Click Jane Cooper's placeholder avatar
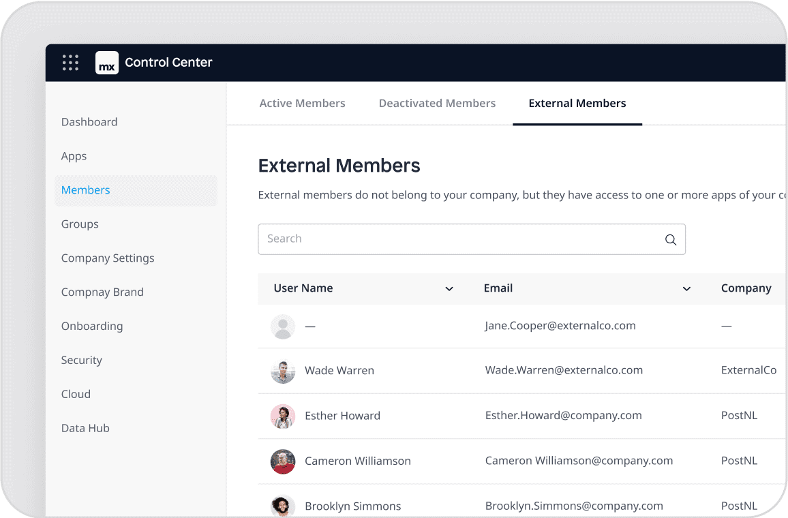 point(283,326)
